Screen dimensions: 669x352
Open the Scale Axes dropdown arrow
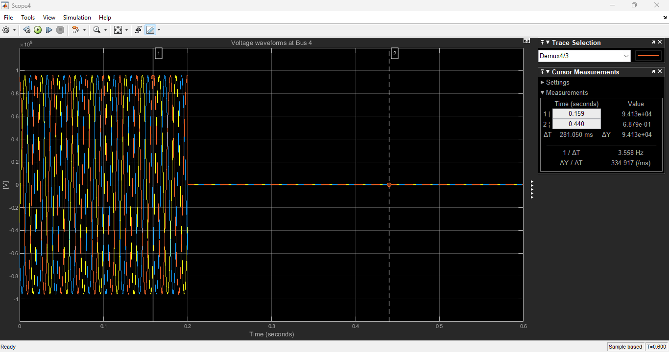point(126,30)
